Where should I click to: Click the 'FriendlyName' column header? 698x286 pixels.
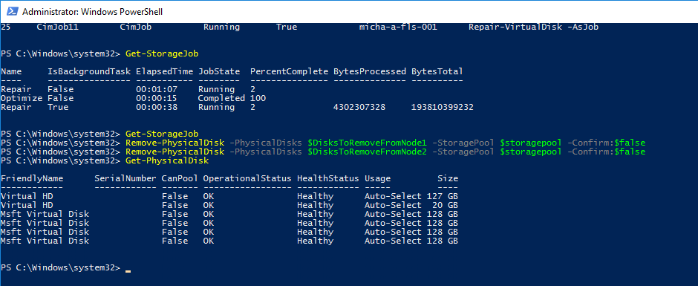[32, 178]
